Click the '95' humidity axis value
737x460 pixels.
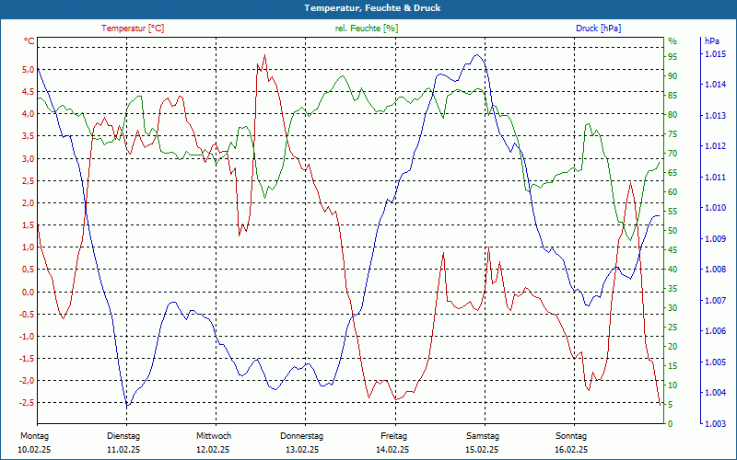tap(673, 57)
